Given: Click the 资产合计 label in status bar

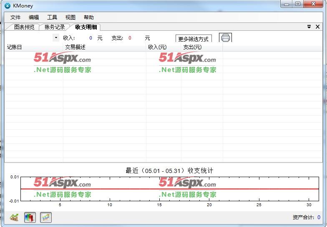Looking at the screenshot, I should tap(303, 217).
